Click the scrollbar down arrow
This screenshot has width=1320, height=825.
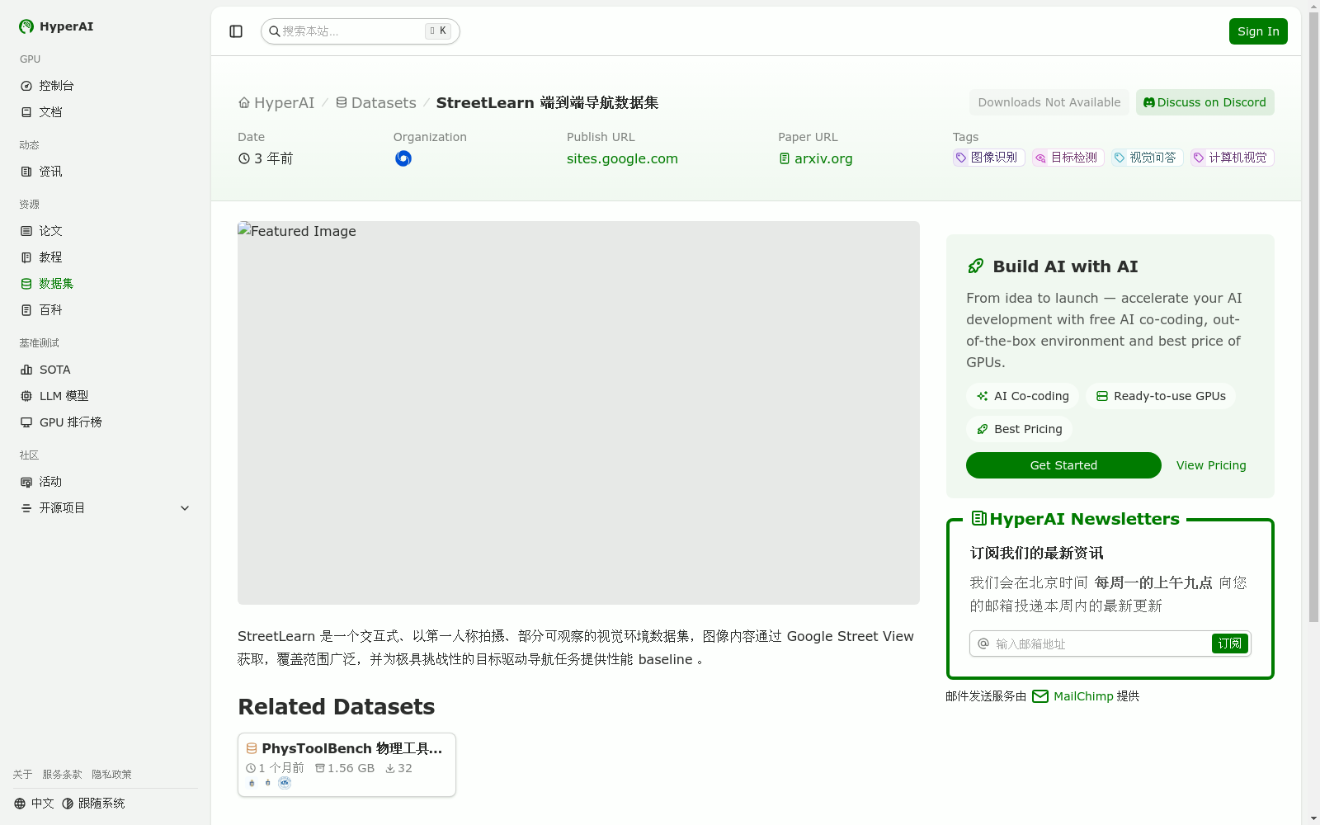[x=1313, y=818]
